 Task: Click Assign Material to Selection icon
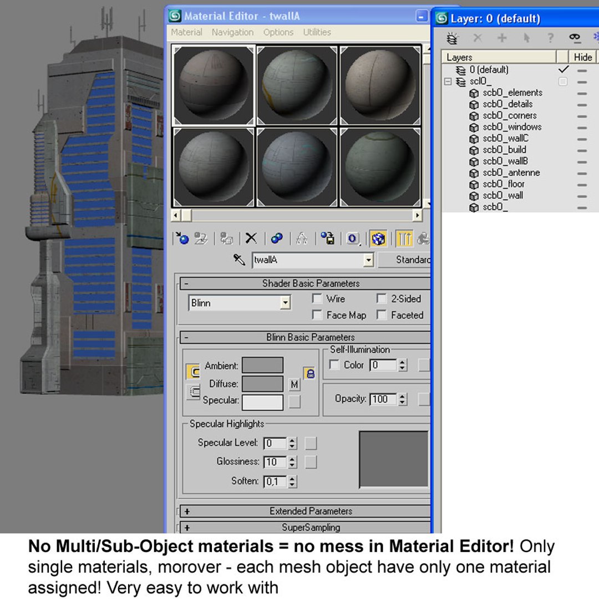[226, 238]
